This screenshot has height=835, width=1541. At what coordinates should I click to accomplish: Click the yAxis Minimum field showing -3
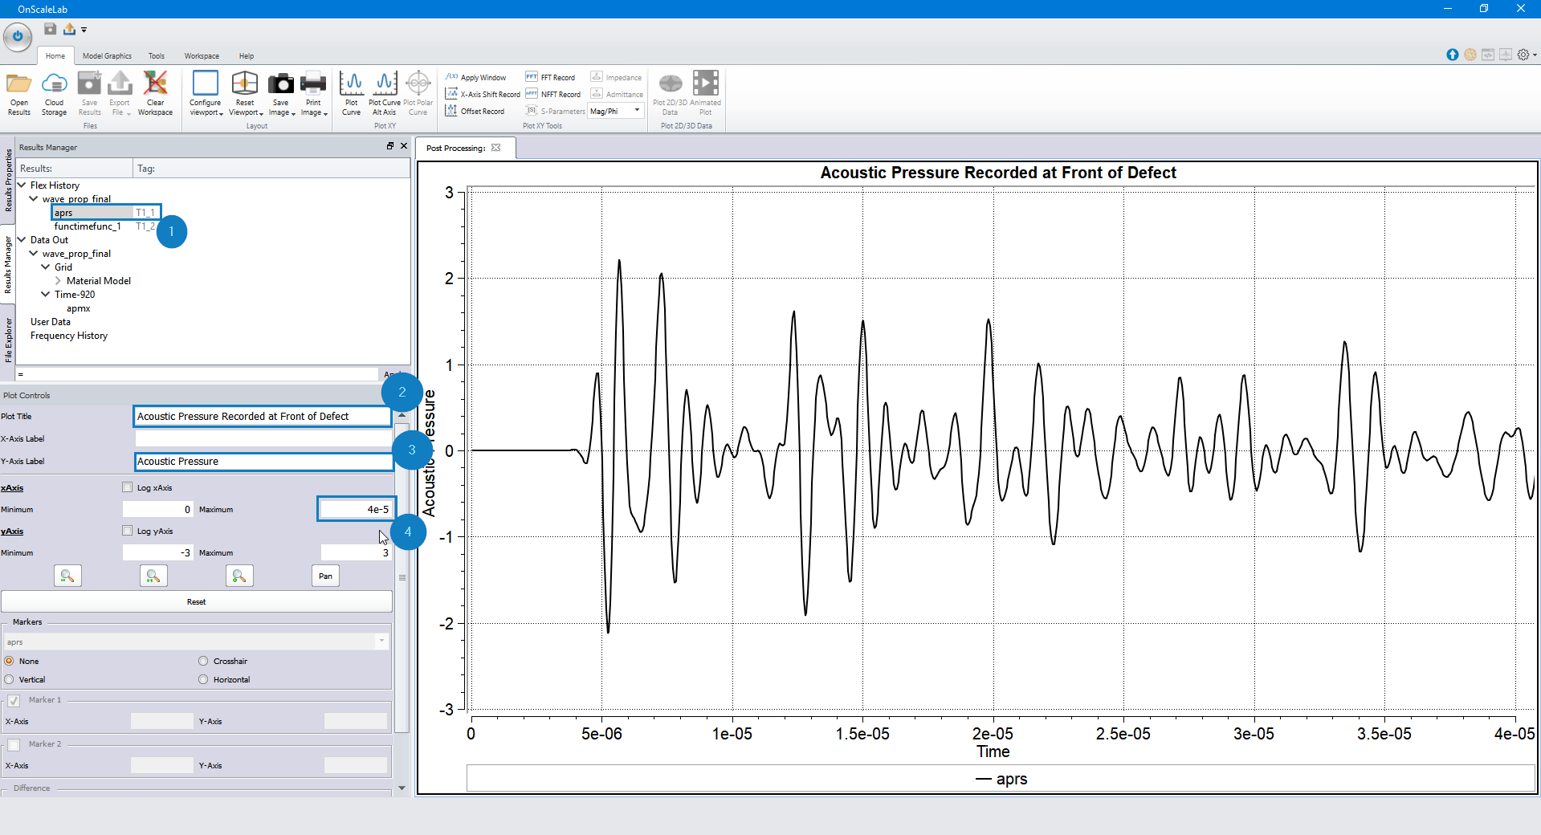(x=158, y=552)
